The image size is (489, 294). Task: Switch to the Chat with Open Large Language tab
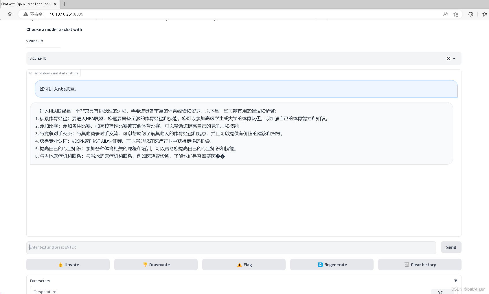point(25,4)
